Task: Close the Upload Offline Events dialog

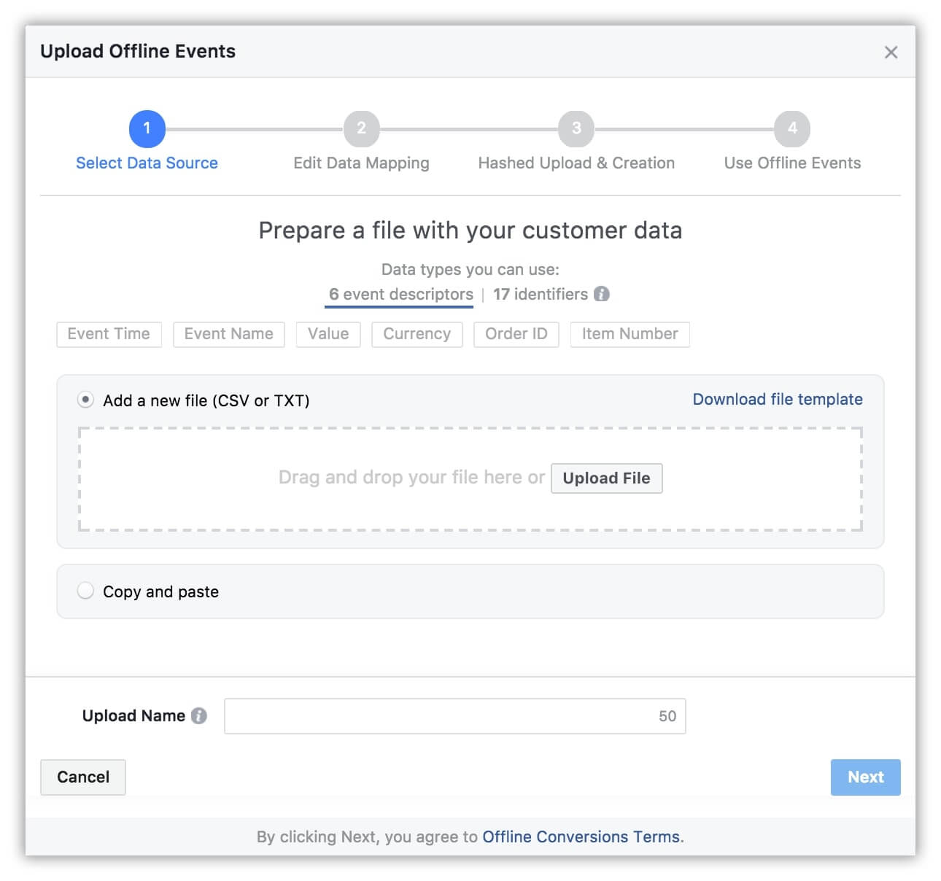Action: point(891,53)
